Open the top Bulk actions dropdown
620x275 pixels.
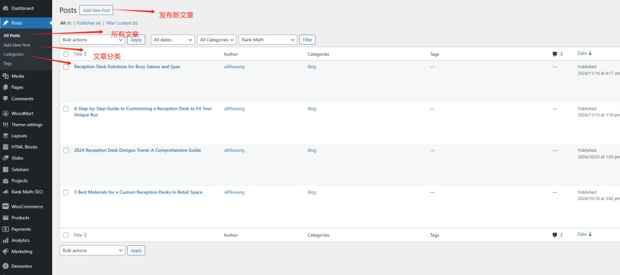point(92,40)
